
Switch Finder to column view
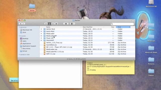pyautogui.click(x=53, y=24)
